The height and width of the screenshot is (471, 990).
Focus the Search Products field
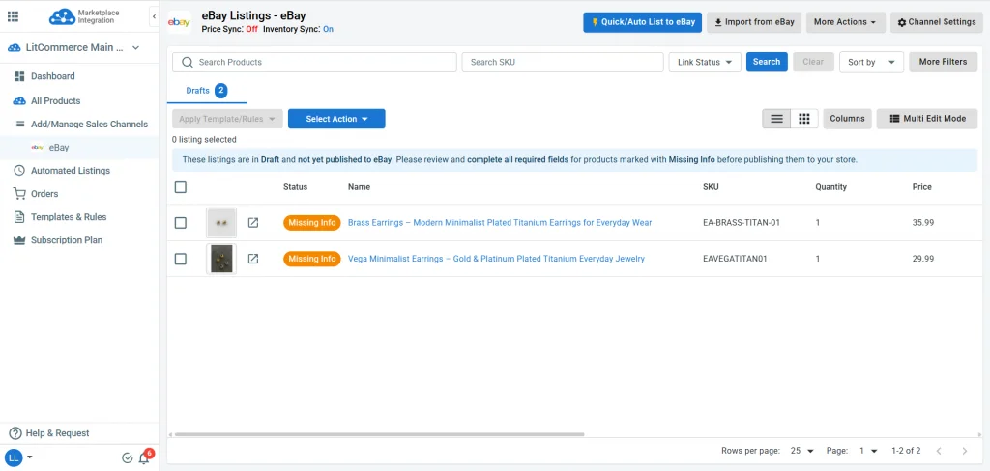click(314, 62)
